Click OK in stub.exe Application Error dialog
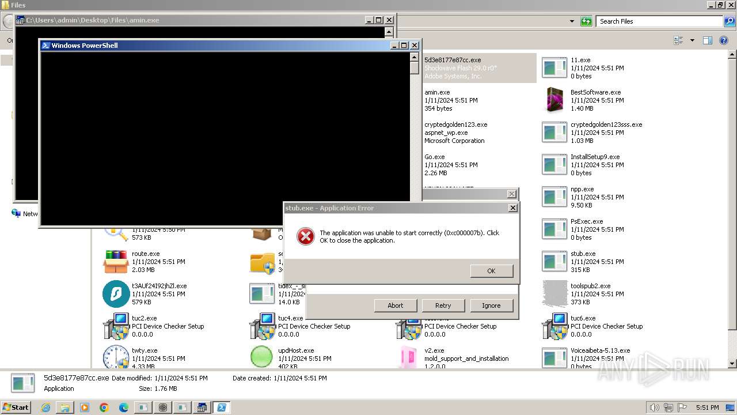Screen dimensions: 737x415 [x=491, y=271]
